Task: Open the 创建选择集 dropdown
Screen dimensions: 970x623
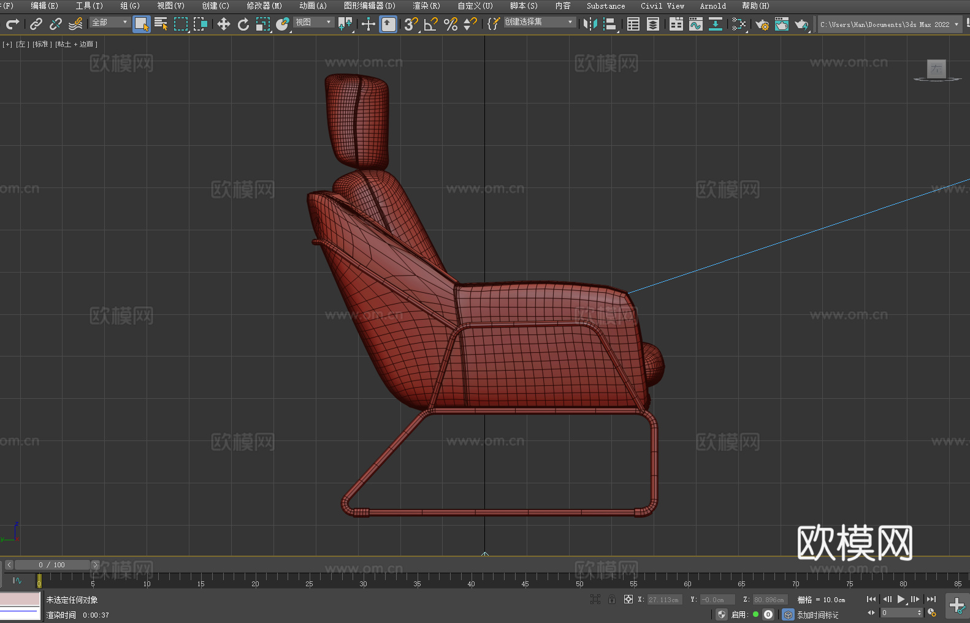Action: point(540,22)
